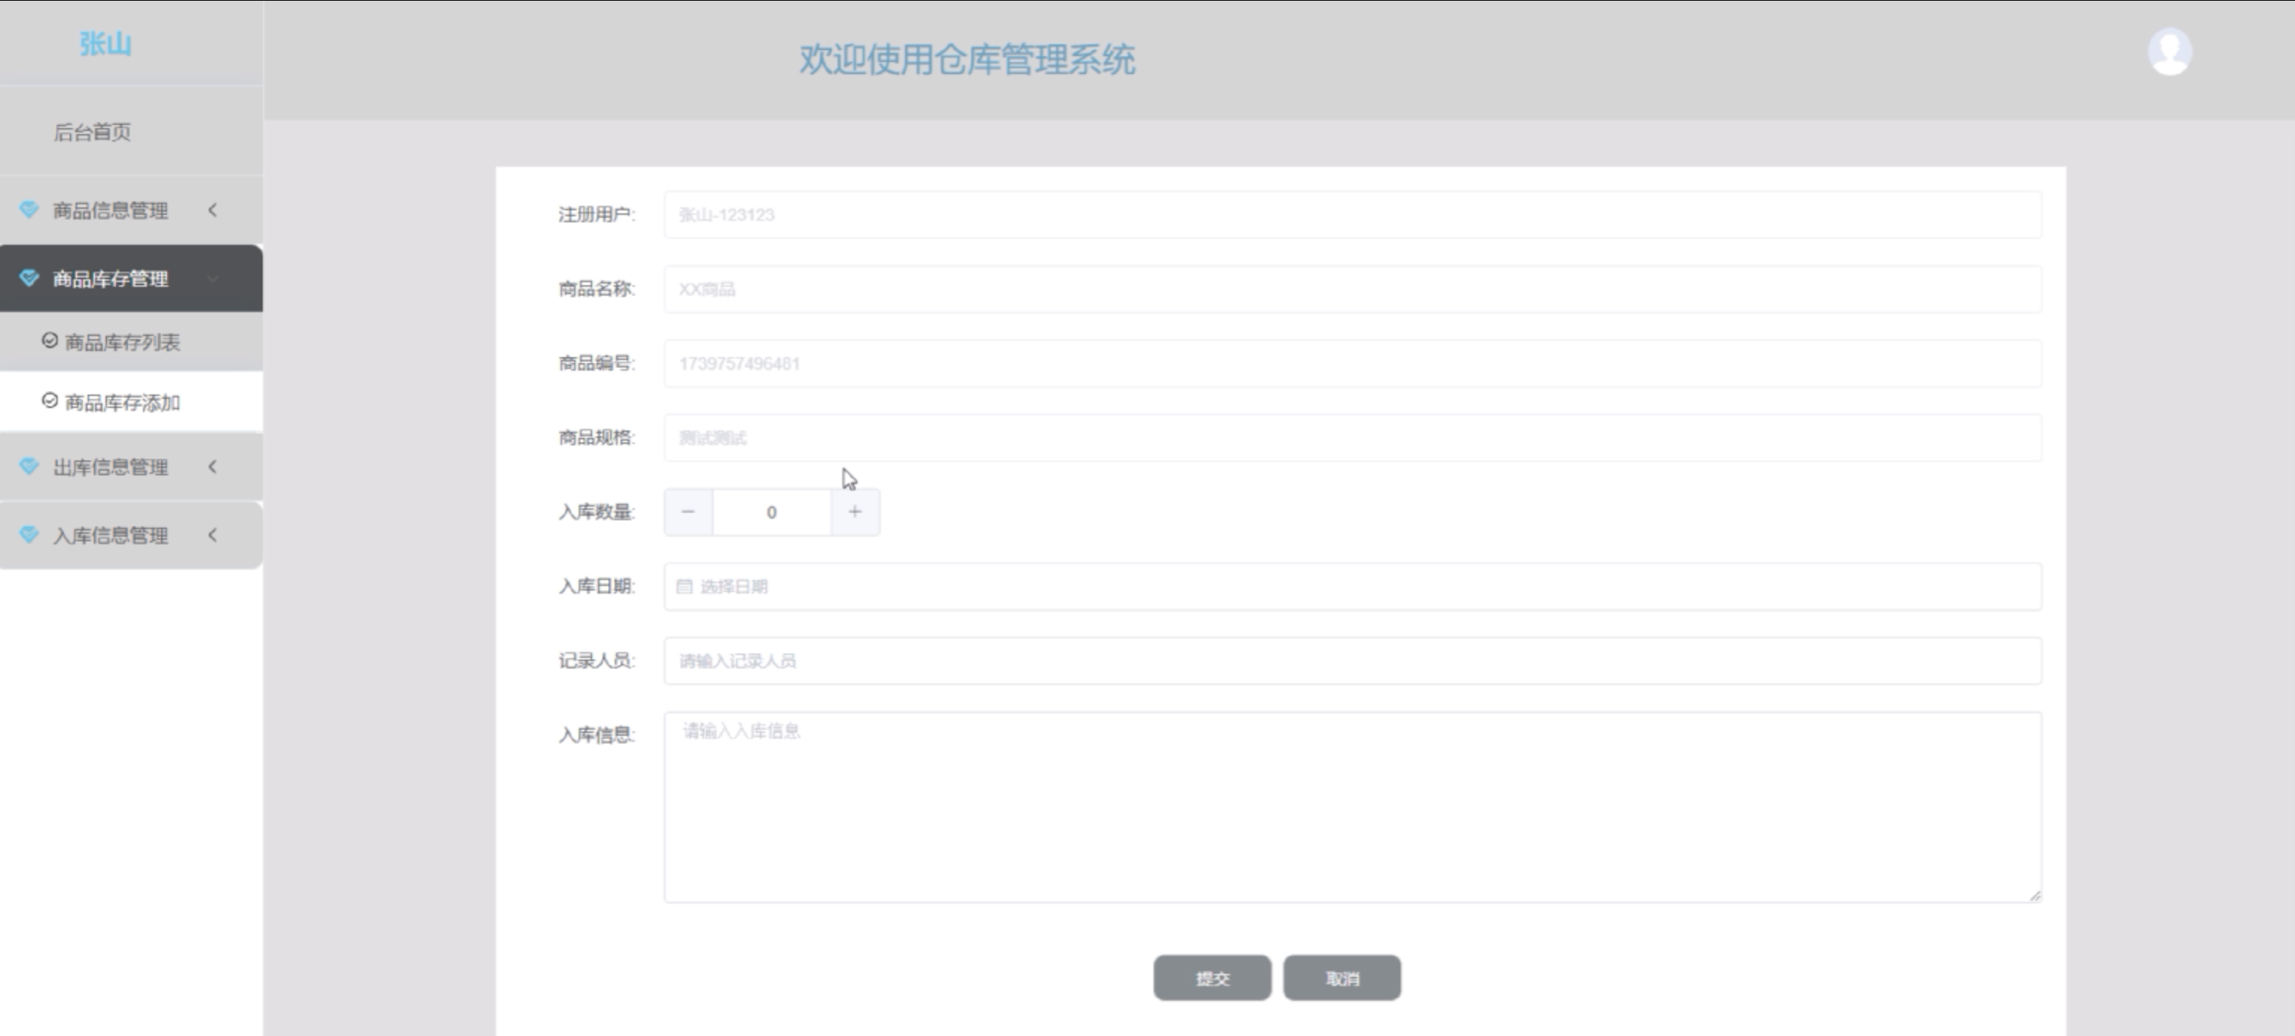The height and width of the screenshot is (1036, 2295).
Task: Click the 入库数量 number field
Action: [x=772, y=511]
